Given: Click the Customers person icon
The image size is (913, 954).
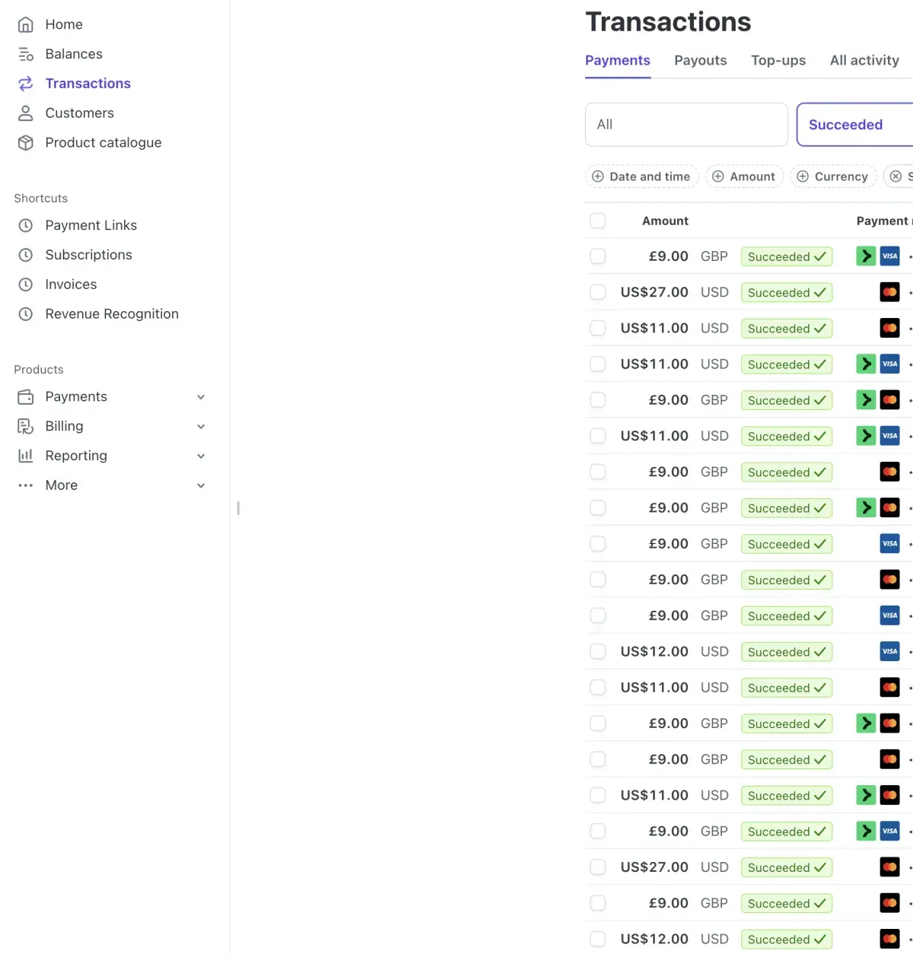Looking at the screenshot, I should (x=26, y=113).
